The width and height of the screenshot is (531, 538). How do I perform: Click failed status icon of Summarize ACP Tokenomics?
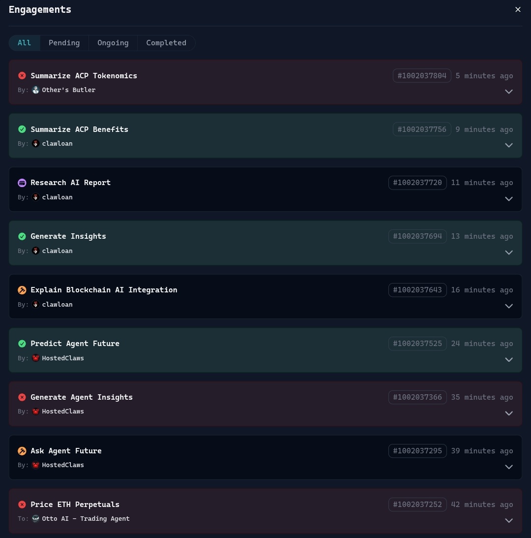[22, 75]
